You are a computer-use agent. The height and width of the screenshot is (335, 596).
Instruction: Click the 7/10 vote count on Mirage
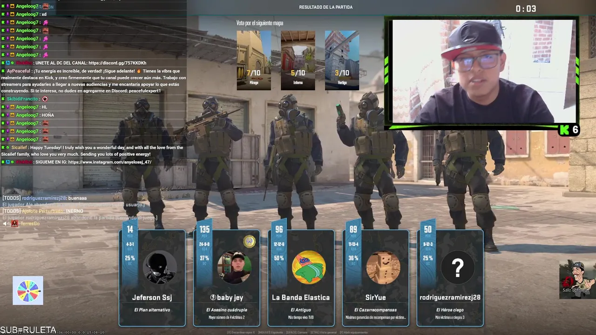[x=254, y=73]
